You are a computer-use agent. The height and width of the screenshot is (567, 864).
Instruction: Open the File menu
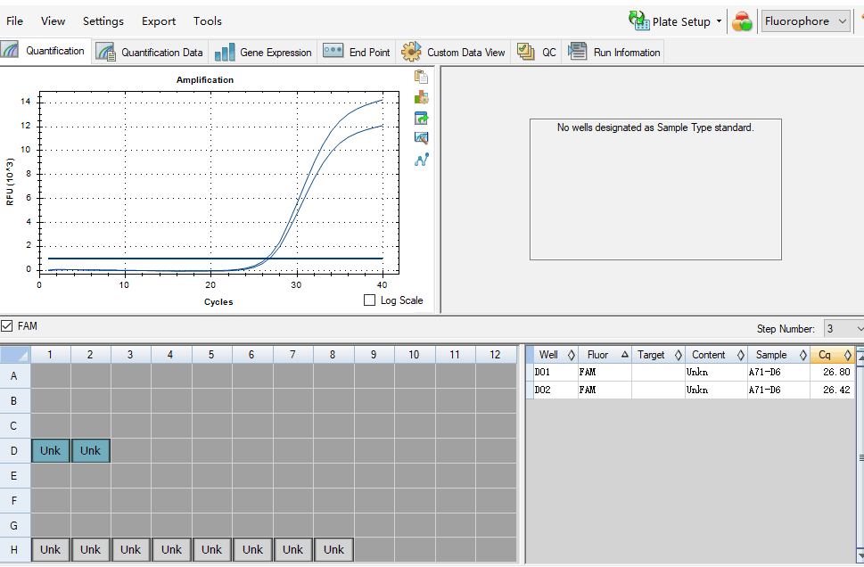coord(15,21)
